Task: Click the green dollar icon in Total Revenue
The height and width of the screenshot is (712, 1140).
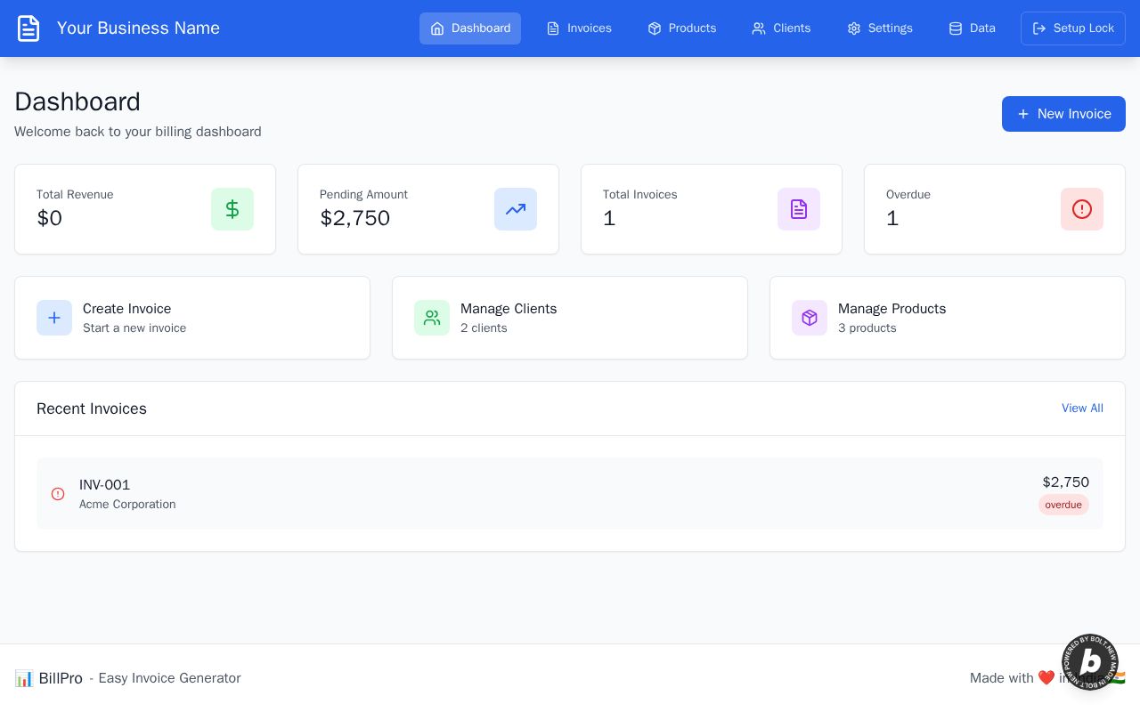Action: point(232,209)
